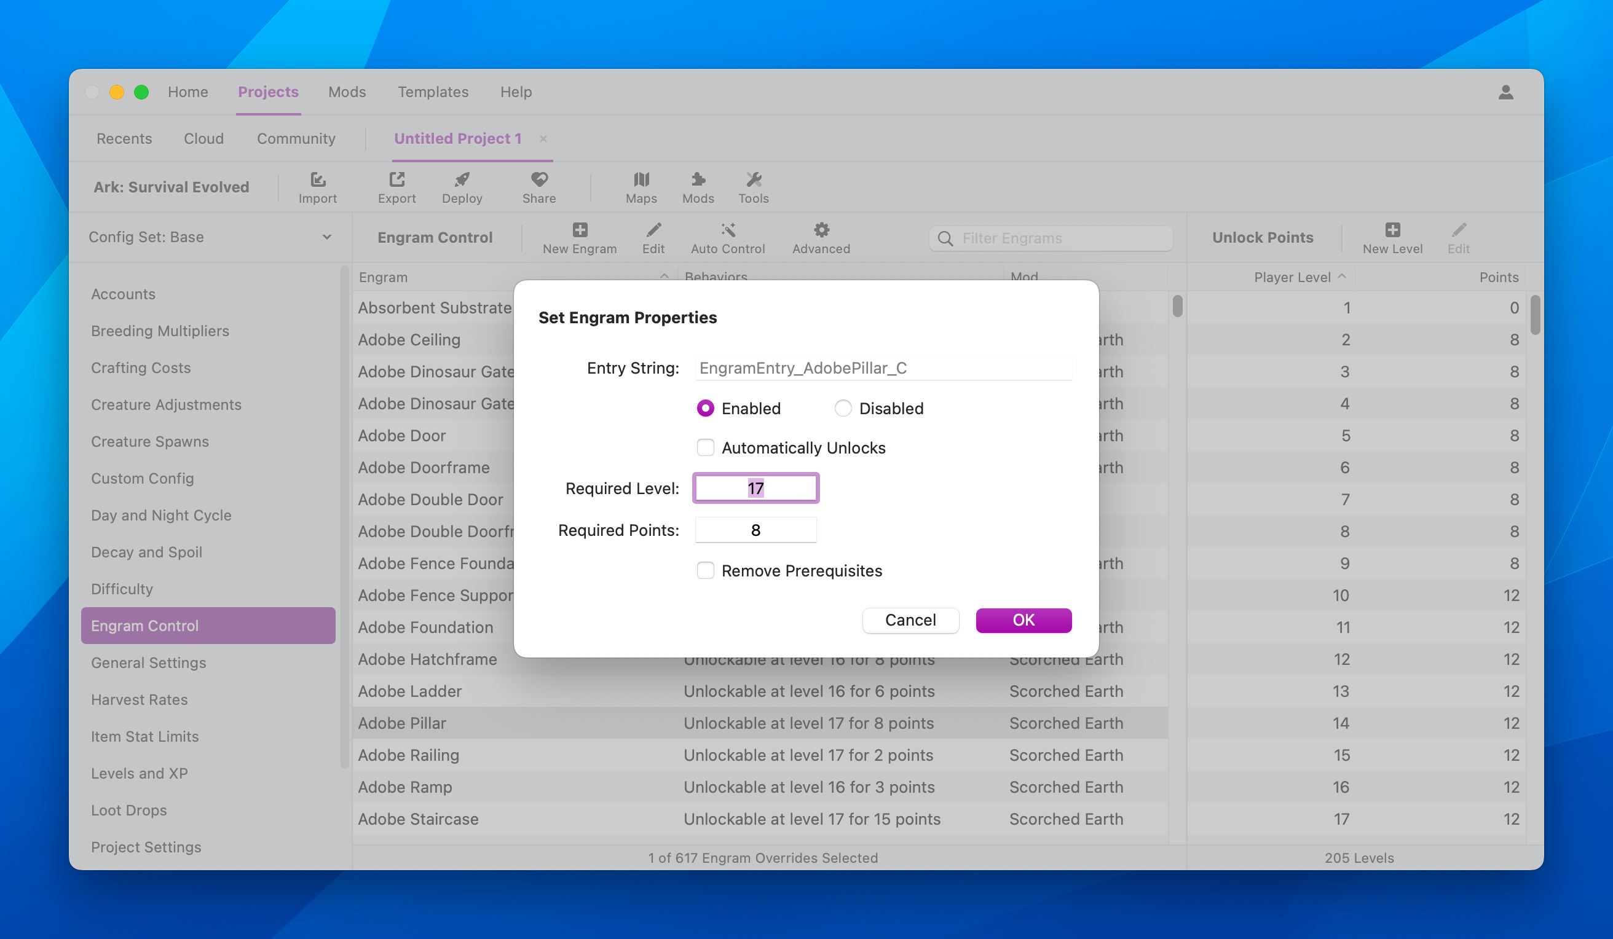The width and height of the screenshot is (1613, 939).
Task: Open the Share heart icon
Action: coord(539,180)
